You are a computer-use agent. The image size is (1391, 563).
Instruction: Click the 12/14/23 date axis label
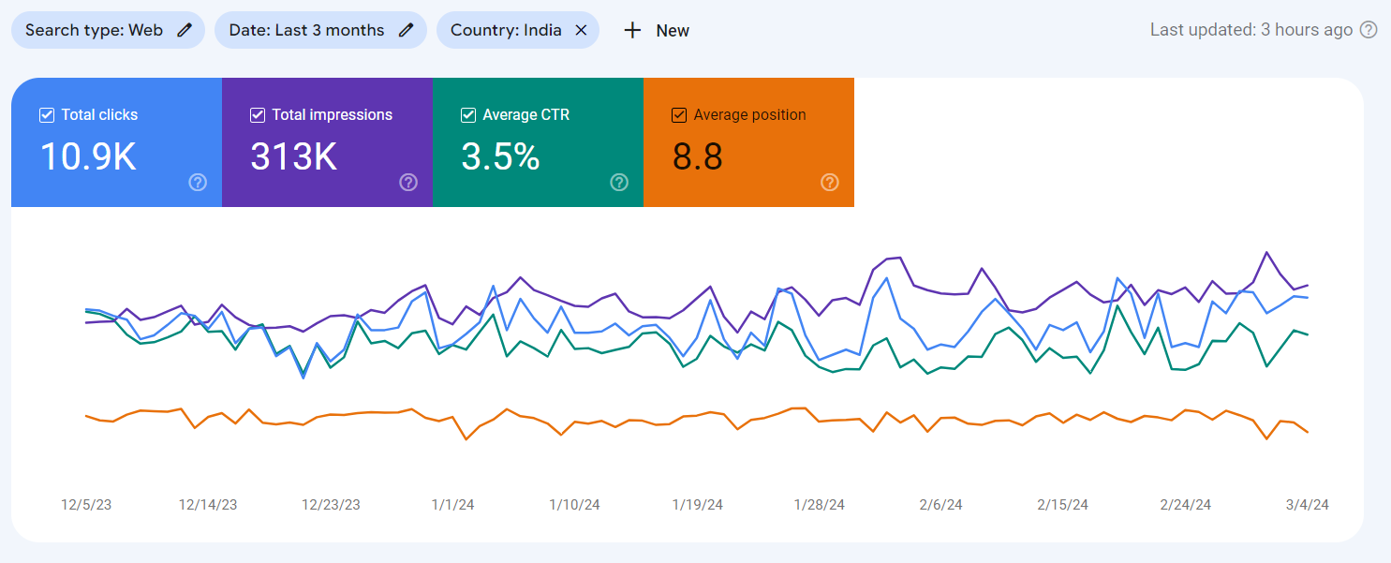click(208, 505)
